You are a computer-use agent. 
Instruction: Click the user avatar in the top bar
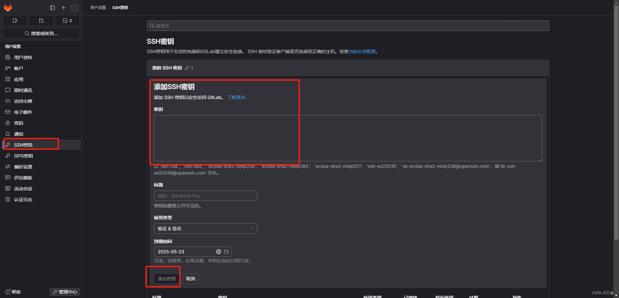tap(74, 8)
